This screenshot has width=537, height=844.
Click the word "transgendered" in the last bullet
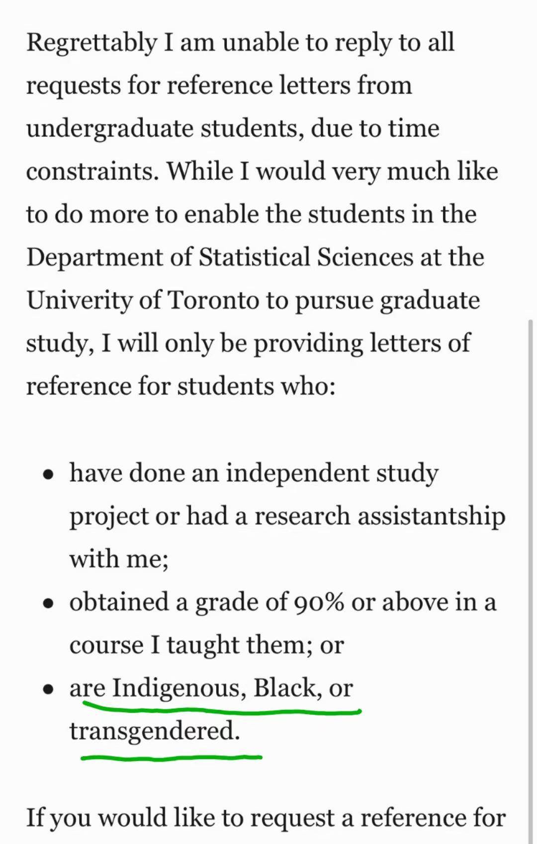point(154,732)
